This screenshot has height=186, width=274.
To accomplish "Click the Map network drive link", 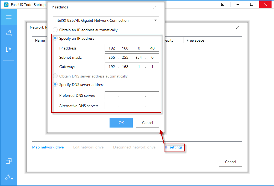I will [x=48, y=147].
